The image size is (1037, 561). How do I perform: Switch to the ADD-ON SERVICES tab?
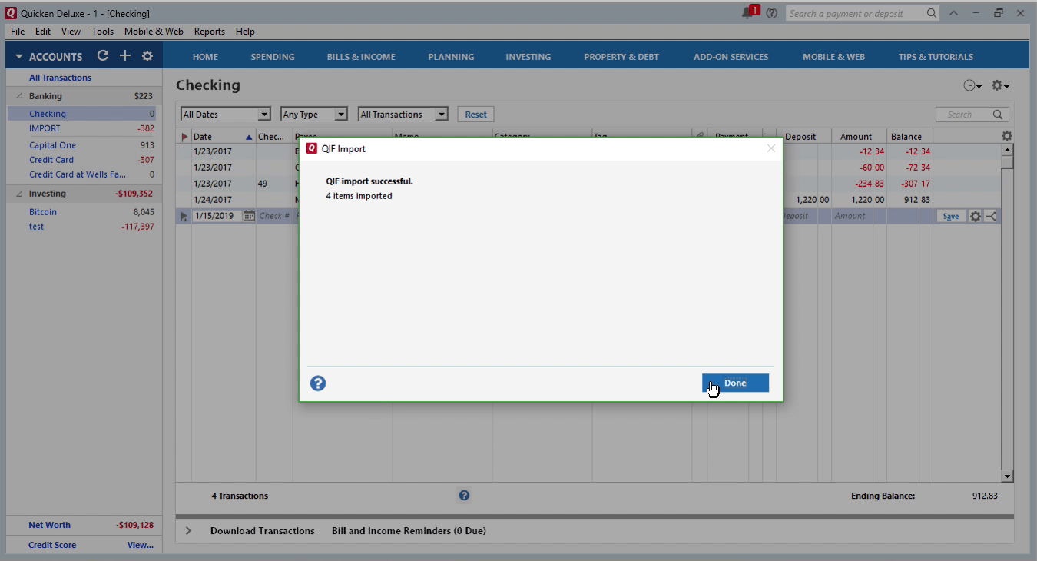[x=731, y=57]
